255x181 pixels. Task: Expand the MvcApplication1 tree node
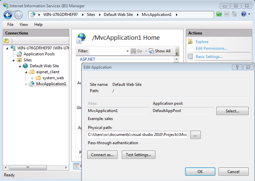(26, 84)
